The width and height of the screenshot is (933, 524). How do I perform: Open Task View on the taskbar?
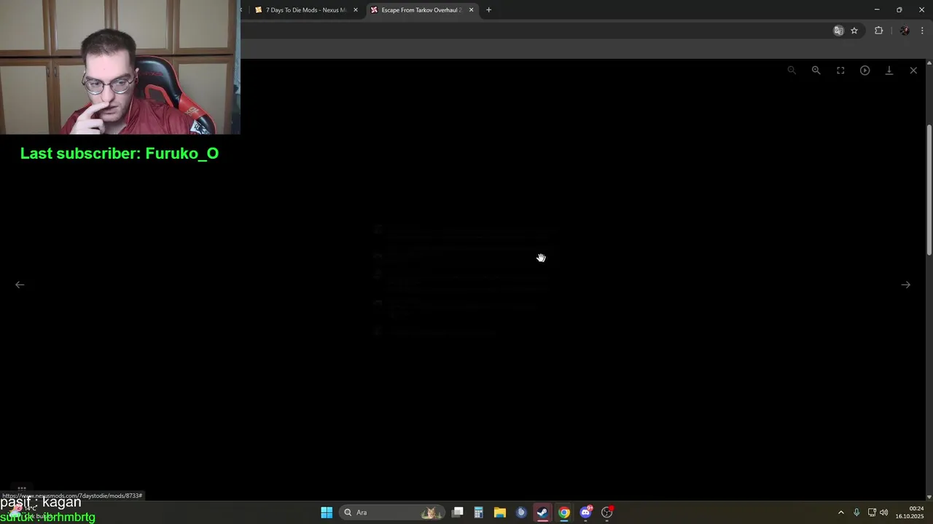pyautogui.click(x=457, y=512)
